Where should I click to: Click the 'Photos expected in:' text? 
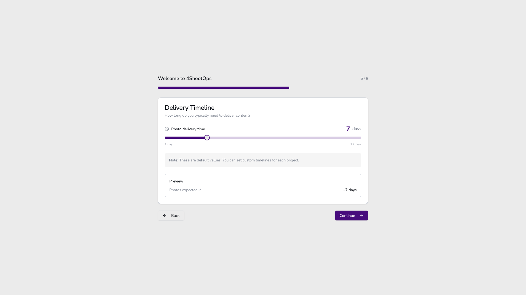186,190
